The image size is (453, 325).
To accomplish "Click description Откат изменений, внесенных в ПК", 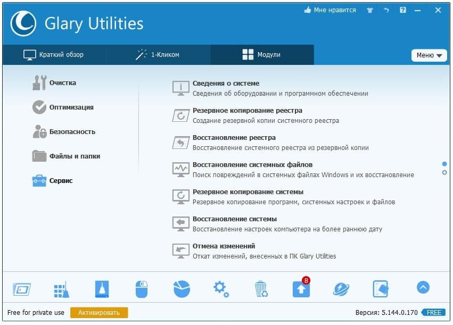I will point(265,256).
